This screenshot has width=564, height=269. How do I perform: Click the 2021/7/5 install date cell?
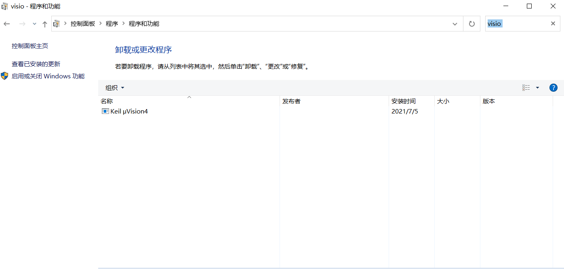[405, 111]
